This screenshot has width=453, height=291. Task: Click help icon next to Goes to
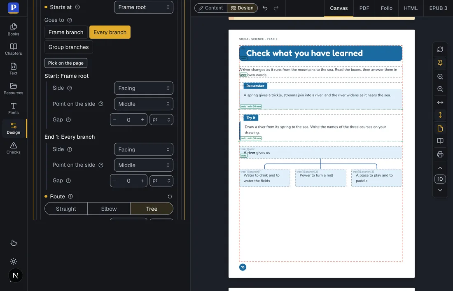pyautogui.click(x=70, y=20)
